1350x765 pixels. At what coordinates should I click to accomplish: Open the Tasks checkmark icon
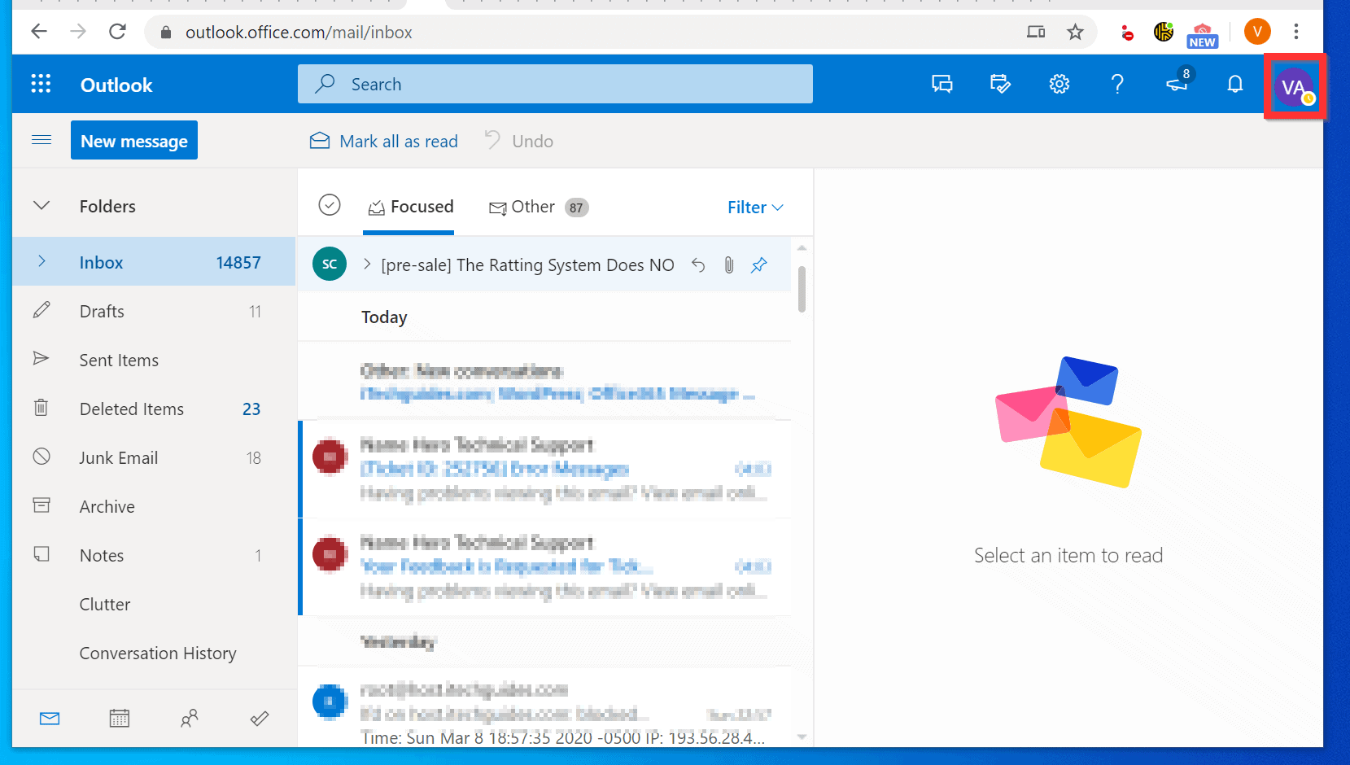(260, 718)
